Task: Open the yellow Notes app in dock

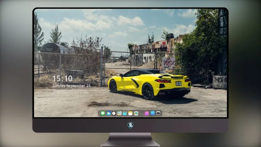Action: click(130, 113)
